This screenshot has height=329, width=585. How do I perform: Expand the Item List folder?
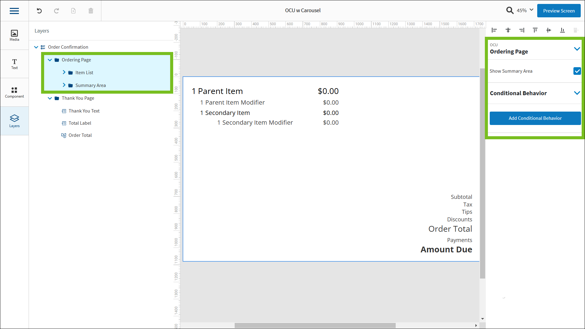(x=64, y=72)
